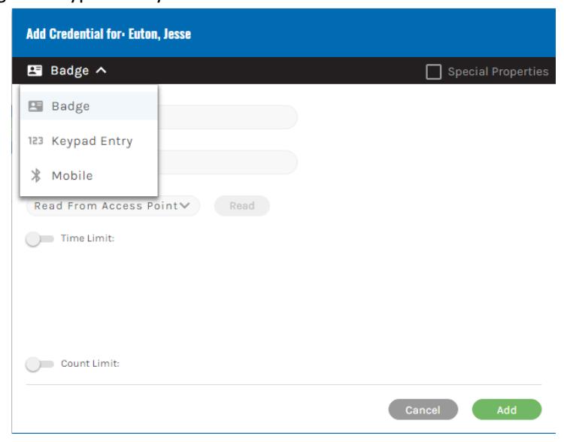Click the 123 keypad icon
This screenshot has height=442, width=564.
click(x=35, y=141)
